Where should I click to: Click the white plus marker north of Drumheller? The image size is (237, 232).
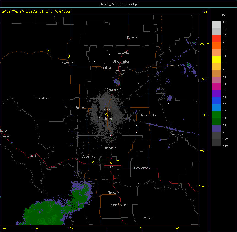click(x=168, y=103)
